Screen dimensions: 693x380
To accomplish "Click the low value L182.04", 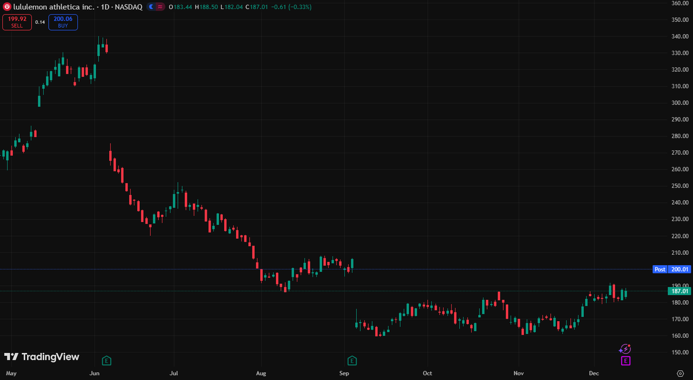I will click(x=232, y=7).
